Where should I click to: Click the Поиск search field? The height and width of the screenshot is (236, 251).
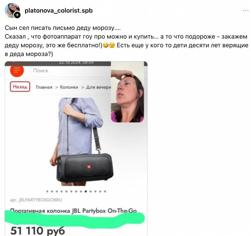pos(70,71)
